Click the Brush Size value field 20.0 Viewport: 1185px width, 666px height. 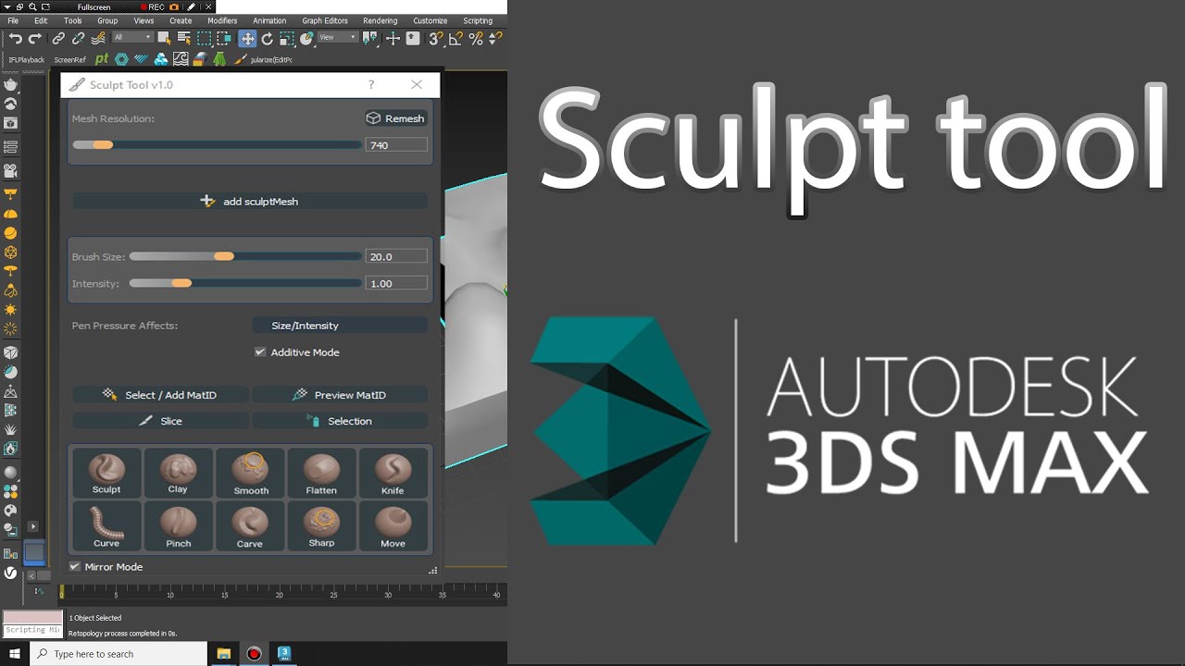[x=396, y=256]
